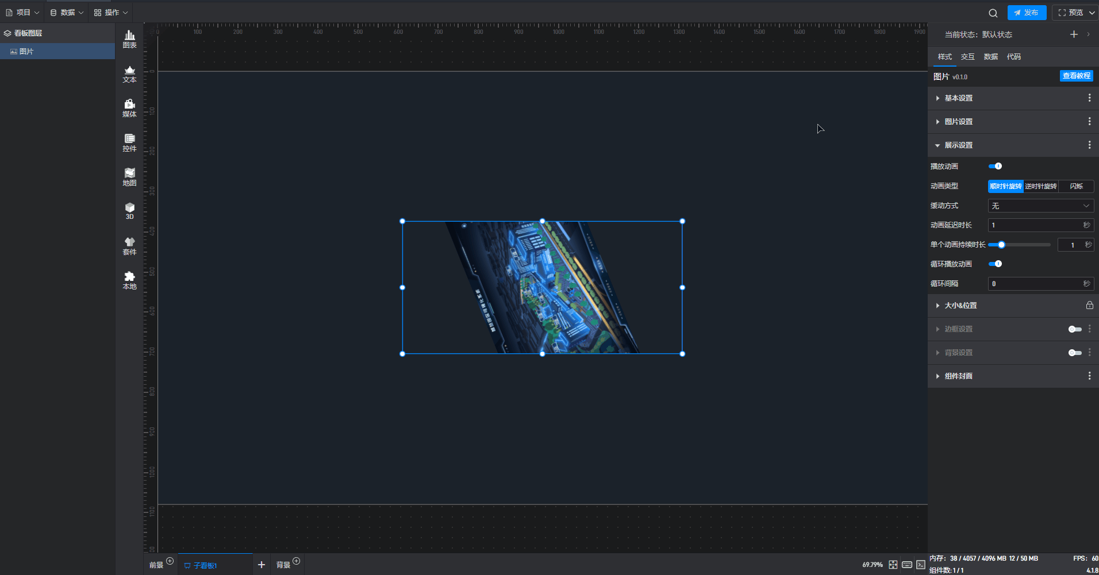The width and height of the screenshot is (1099, 575).
Task: Open the 项目 menu
Action: pos(22,13)
